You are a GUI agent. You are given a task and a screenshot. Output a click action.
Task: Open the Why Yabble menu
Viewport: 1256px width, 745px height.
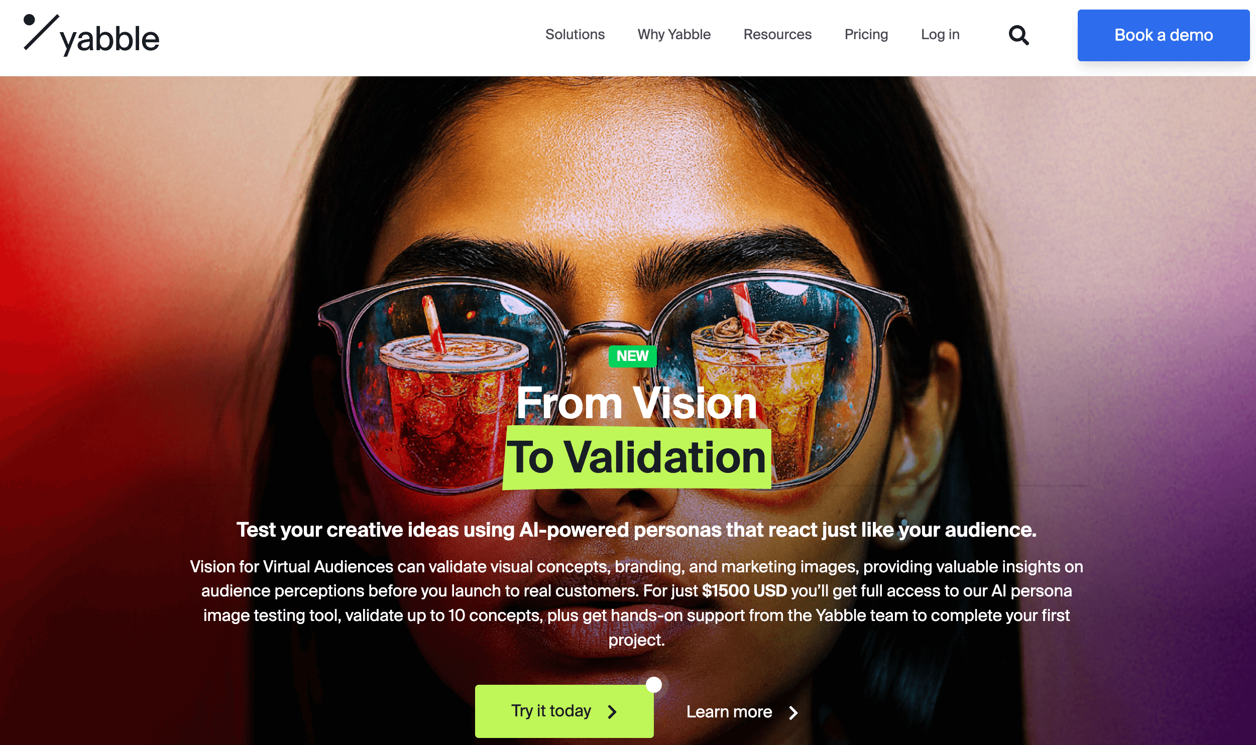pos(674,35)
